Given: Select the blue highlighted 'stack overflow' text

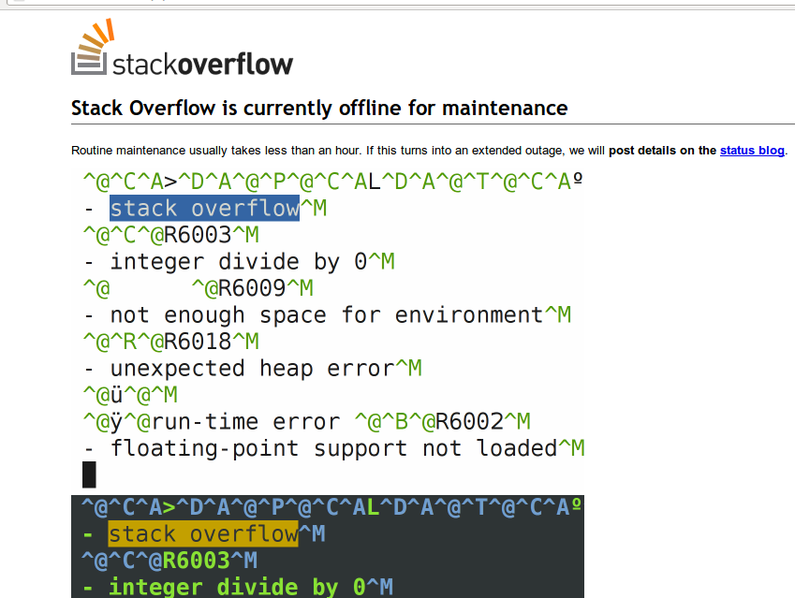Looking at the screenshot, I should tap(203, 208).
